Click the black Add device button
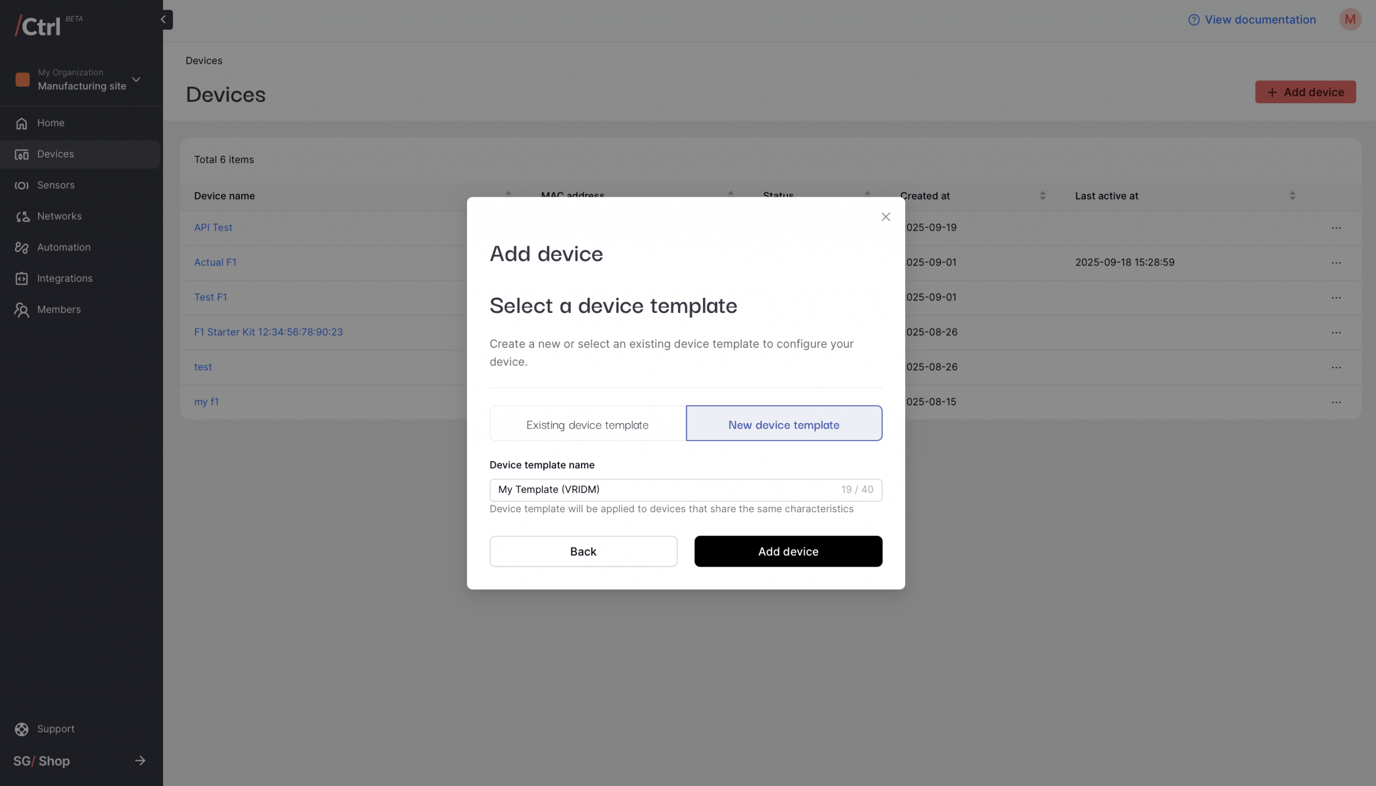 tap(788, 551)
